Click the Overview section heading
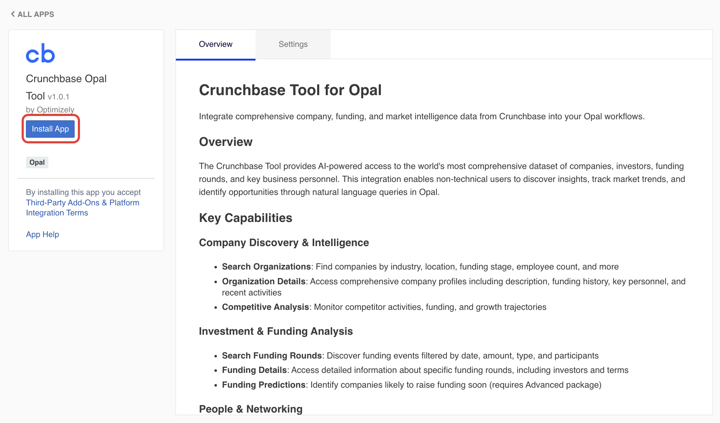The height and width of the screenshot is (423, 720). (x=226, y=142)
